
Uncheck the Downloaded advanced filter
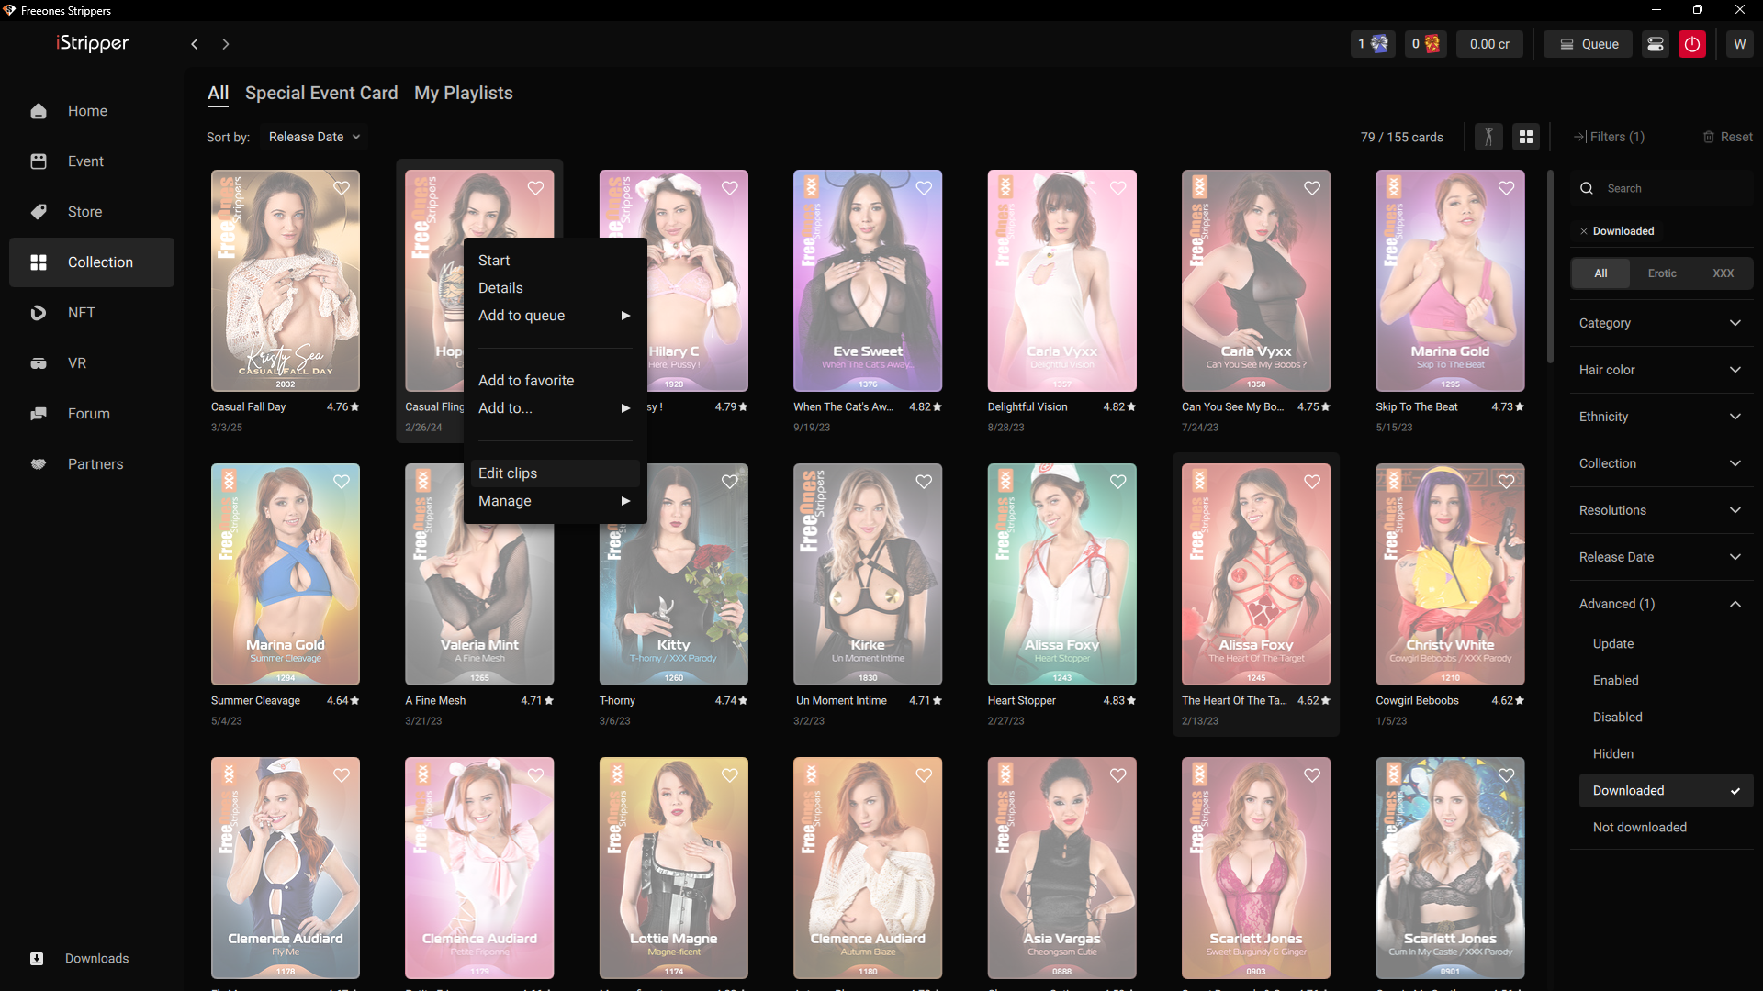tap(1666, 791)
